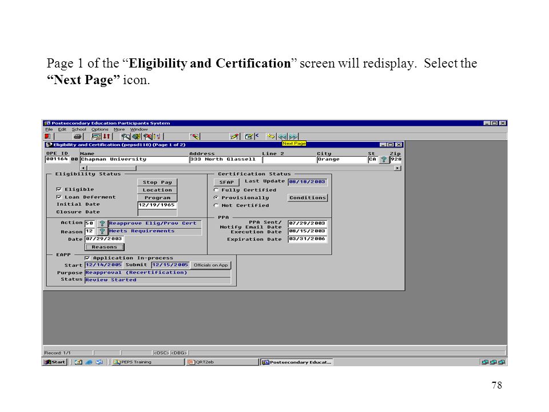Image resolution: width=549 pixels, height=412 pixels.
Task: Click the red up-down arrows sort icon
Action: click(107, 136)
